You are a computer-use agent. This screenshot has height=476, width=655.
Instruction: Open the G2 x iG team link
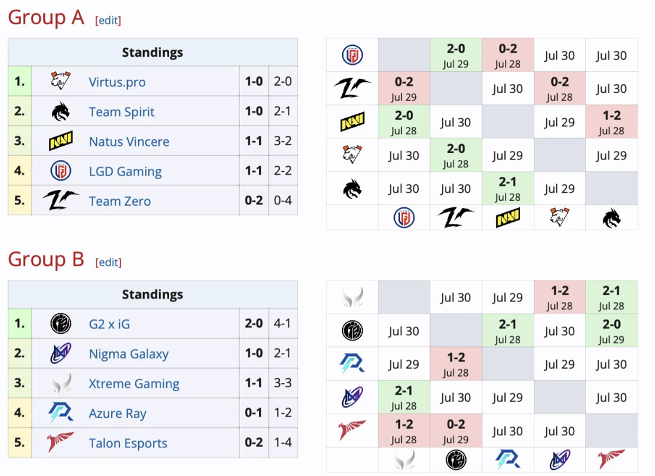point(109,324)
